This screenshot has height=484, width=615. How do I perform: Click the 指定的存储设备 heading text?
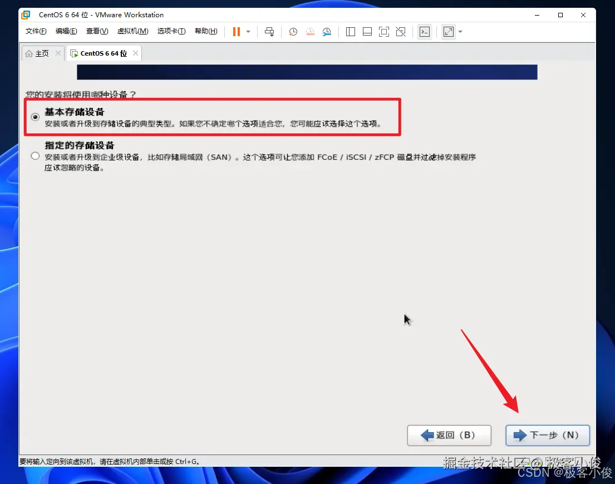(80, 145)
